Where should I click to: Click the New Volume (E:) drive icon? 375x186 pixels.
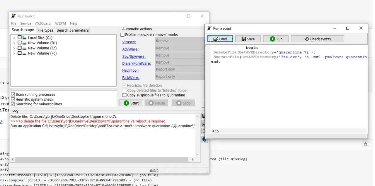coord(25,48)
